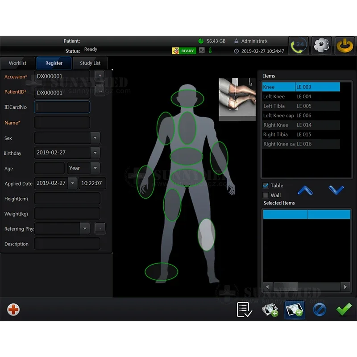Expand the Referring Phy dropdown

85,228
